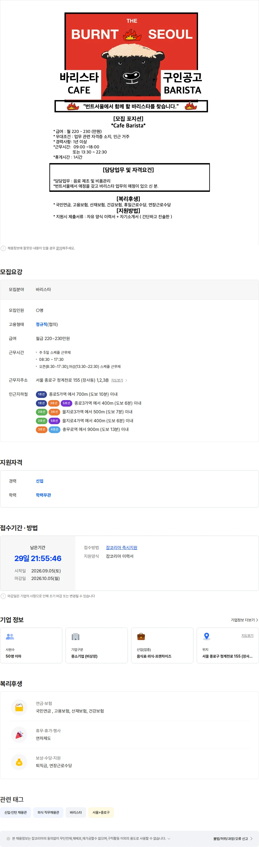Click 3호선 badge for 을지로3가역
The height and width of the screenshot is (847, 259).
point(54,412)
